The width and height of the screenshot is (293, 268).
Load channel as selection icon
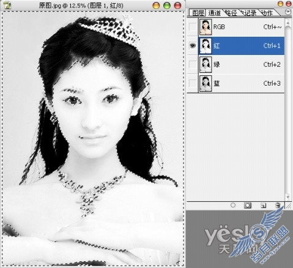232,205
